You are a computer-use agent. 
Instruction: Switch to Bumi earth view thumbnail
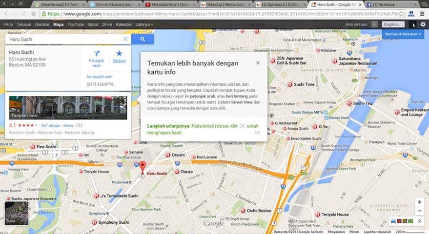[x=17, y=213]
